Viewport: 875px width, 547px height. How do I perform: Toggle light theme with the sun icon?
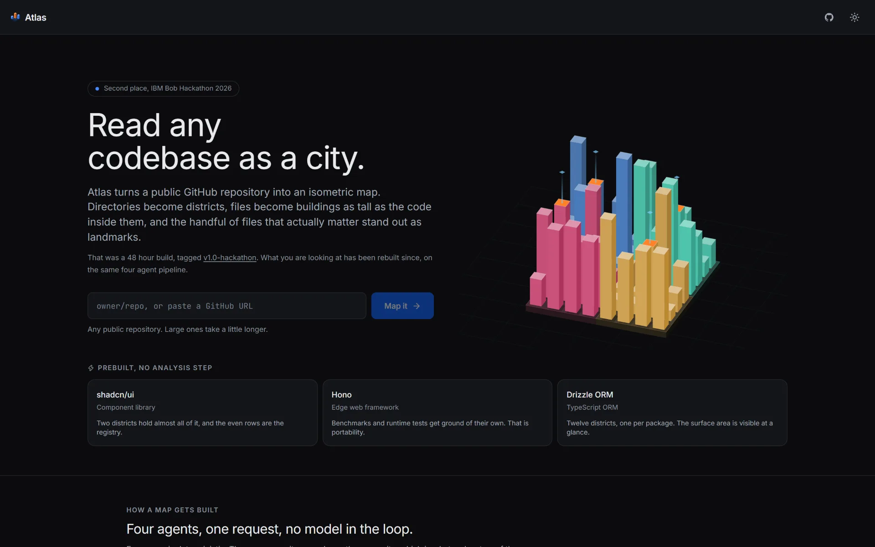click(x=854, y=17)
